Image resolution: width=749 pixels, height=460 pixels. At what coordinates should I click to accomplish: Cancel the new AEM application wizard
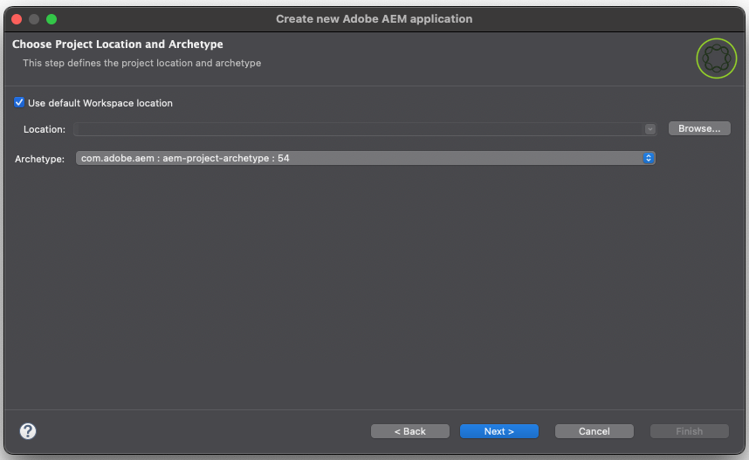pos(594,431)
